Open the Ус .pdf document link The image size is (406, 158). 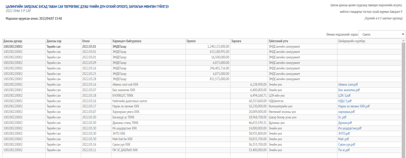coord(342,117)
